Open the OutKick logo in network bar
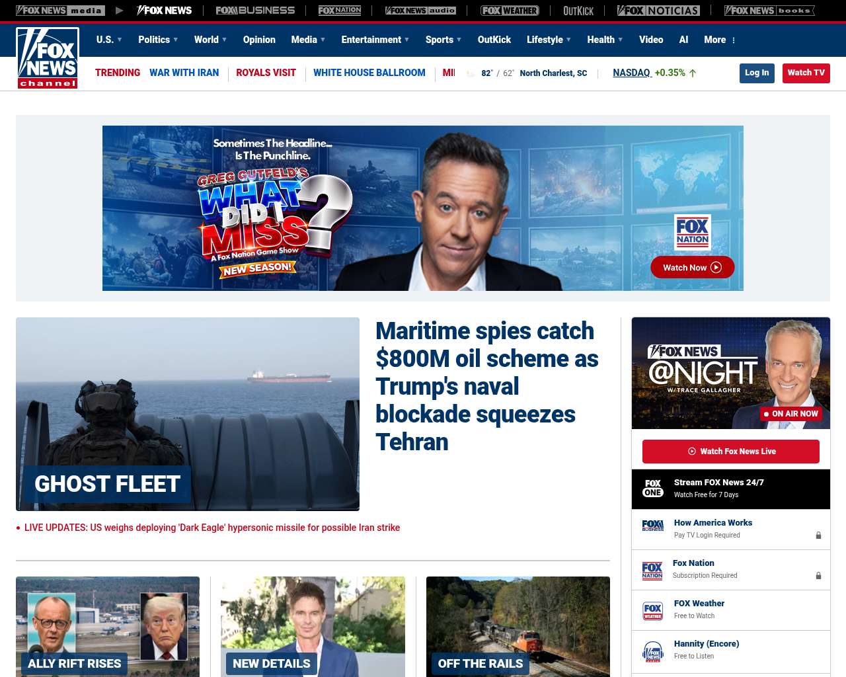The width and height of the screenshot is (846, 677). (578, 11)
